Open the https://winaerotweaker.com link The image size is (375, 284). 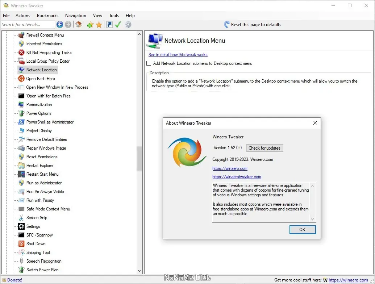click(237, 177)
